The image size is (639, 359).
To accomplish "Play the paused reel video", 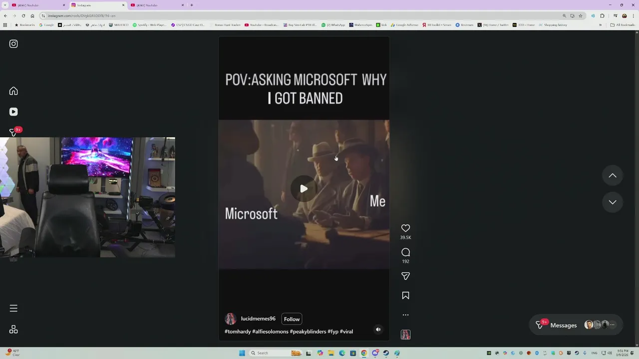I will tap(304, 188).
